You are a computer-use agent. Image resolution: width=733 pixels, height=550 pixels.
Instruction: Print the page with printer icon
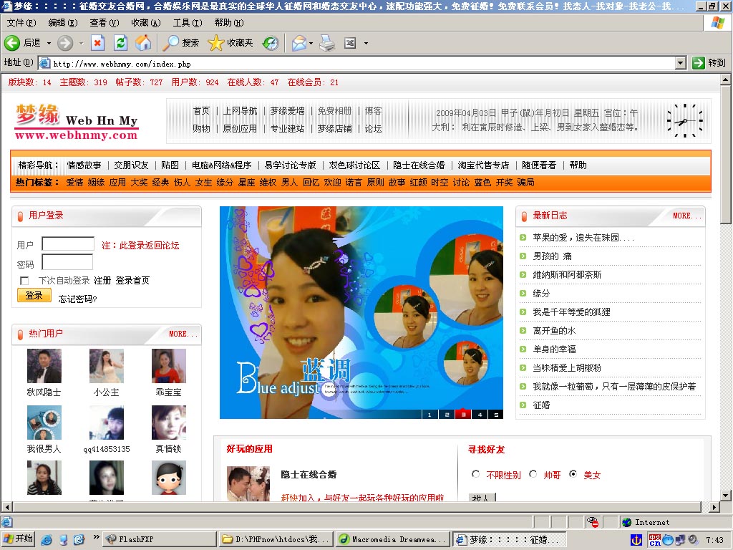[327, 43]
